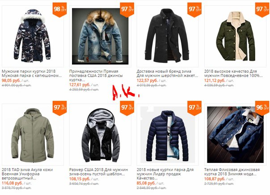This screenshot has height=195, width=270.
Task: Open the navy puffer jacket image
Action: pos(168,135)
